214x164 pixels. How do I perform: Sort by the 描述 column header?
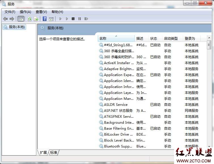141,38
